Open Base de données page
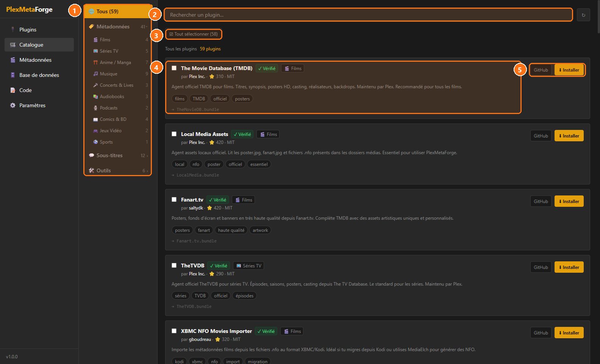This screenshot has width=600, height=364. click(39, 75)
